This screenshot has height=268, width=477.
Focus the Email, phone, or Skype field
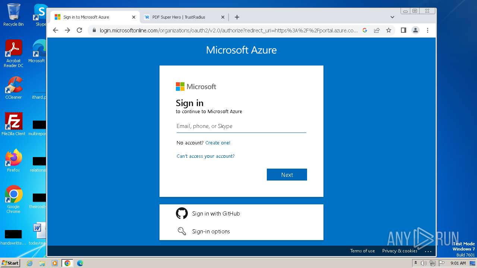coord(241,126)
